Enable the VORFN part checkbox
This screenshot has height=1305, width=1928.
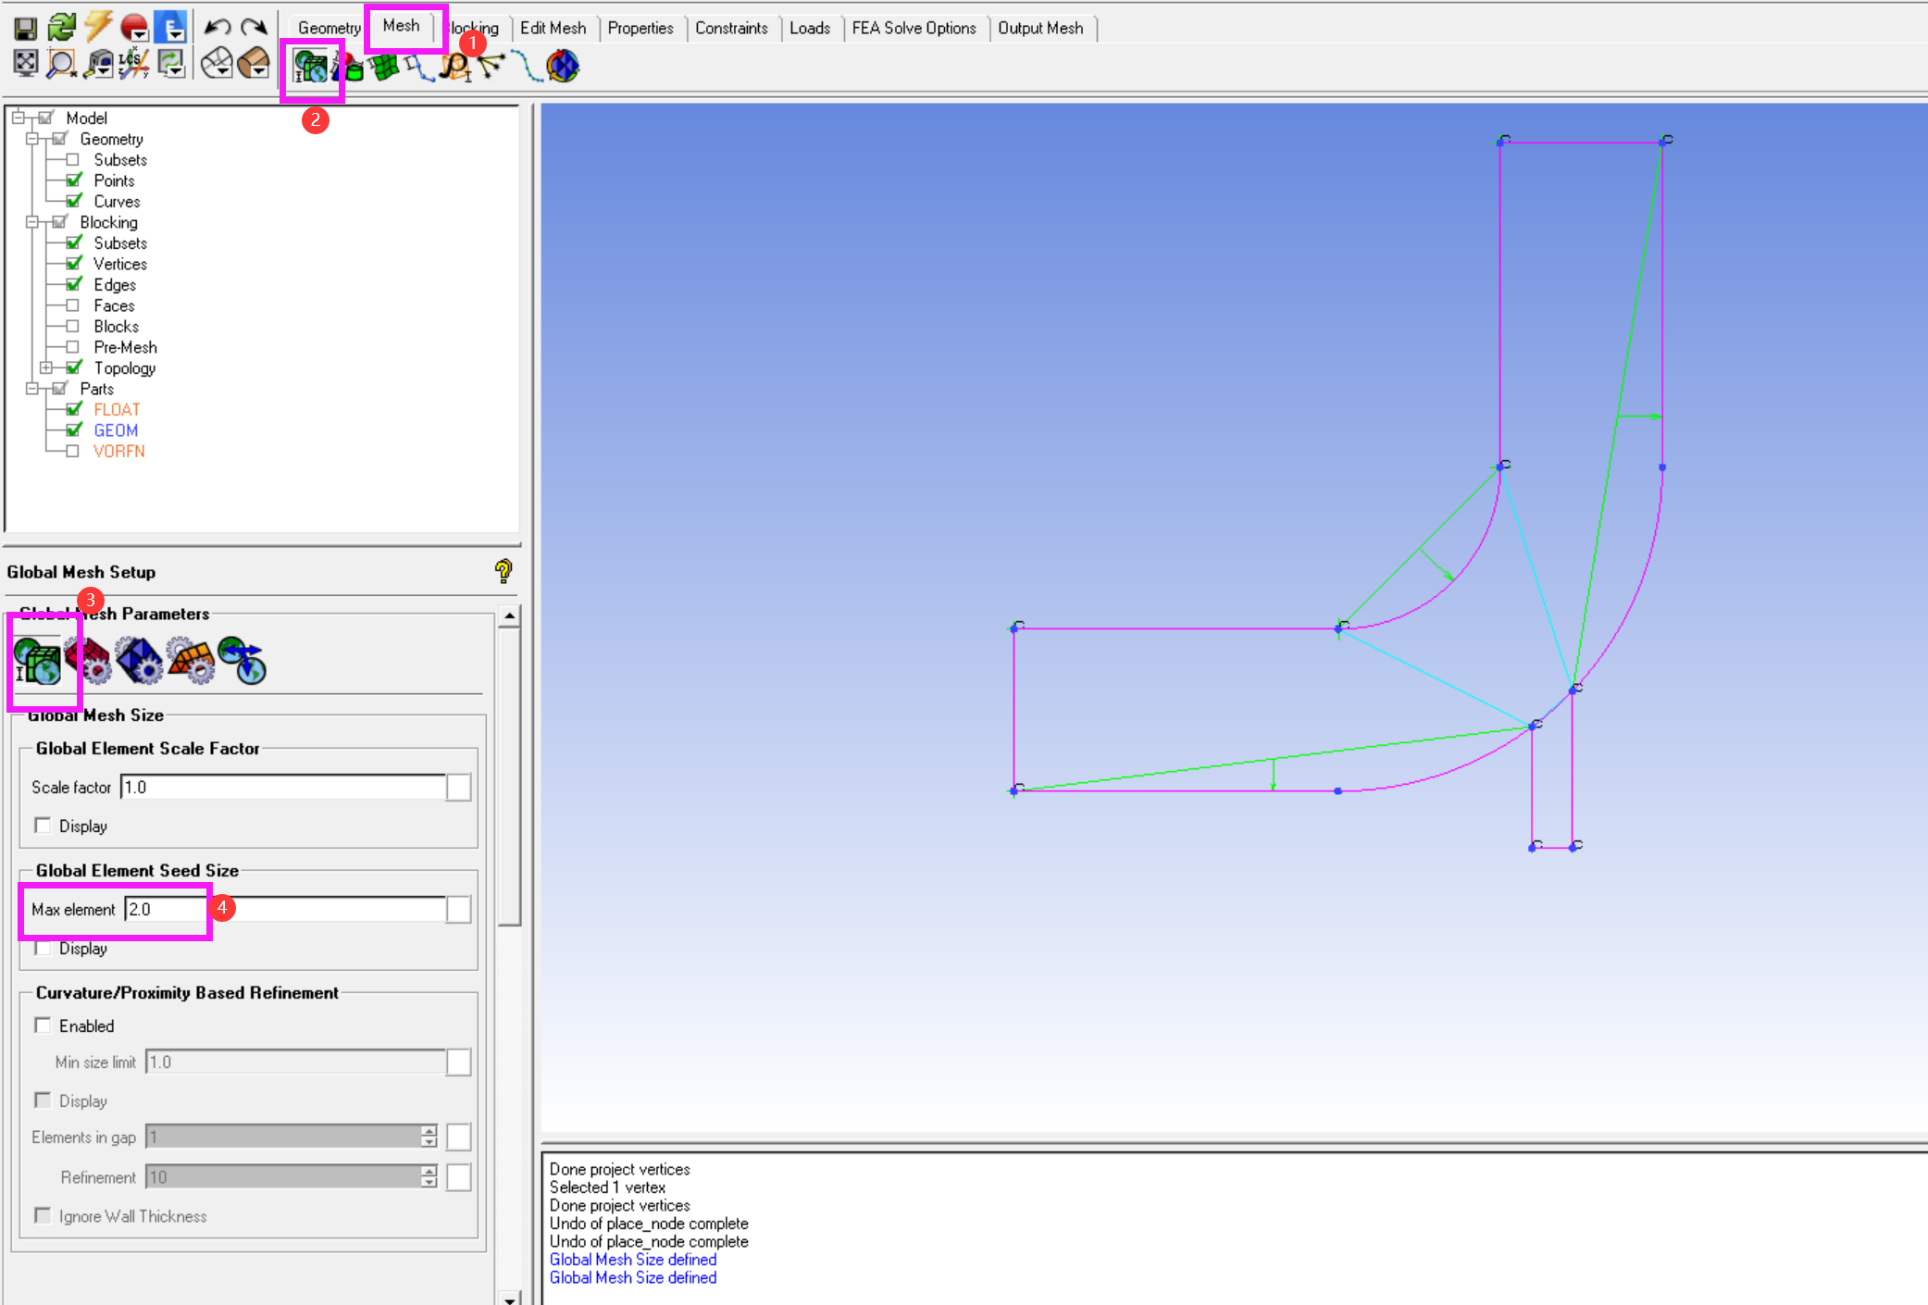click(x=72, y=451)
